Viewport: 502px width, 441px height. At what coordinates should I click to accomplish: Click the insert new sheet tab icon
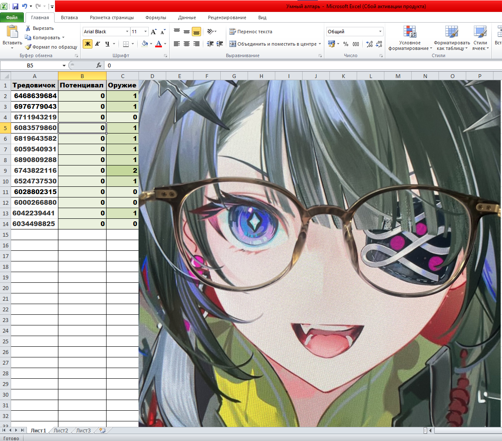(x=102, y=430)
